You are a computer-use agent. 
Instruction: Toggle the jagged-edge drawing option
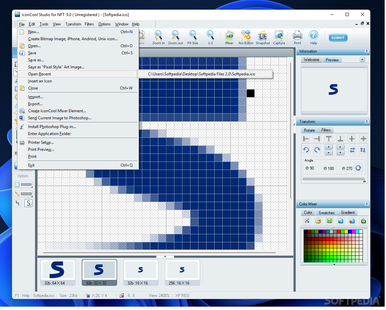point(17,203)
